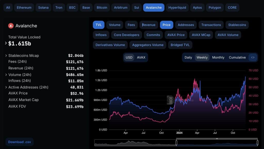Switch to the Bitcoin chain tab
Image resolution: width=264 pixels, height=149 pixels.
[102, 7]
